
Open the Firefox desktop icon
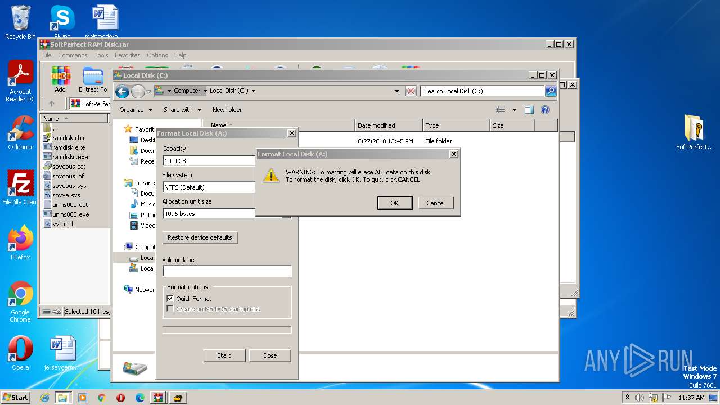tap(20, 243)
